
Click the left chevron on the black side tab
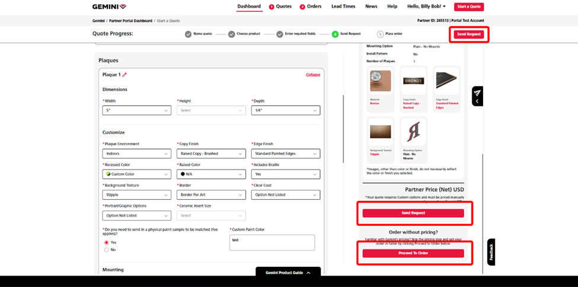tap(477, 101)
